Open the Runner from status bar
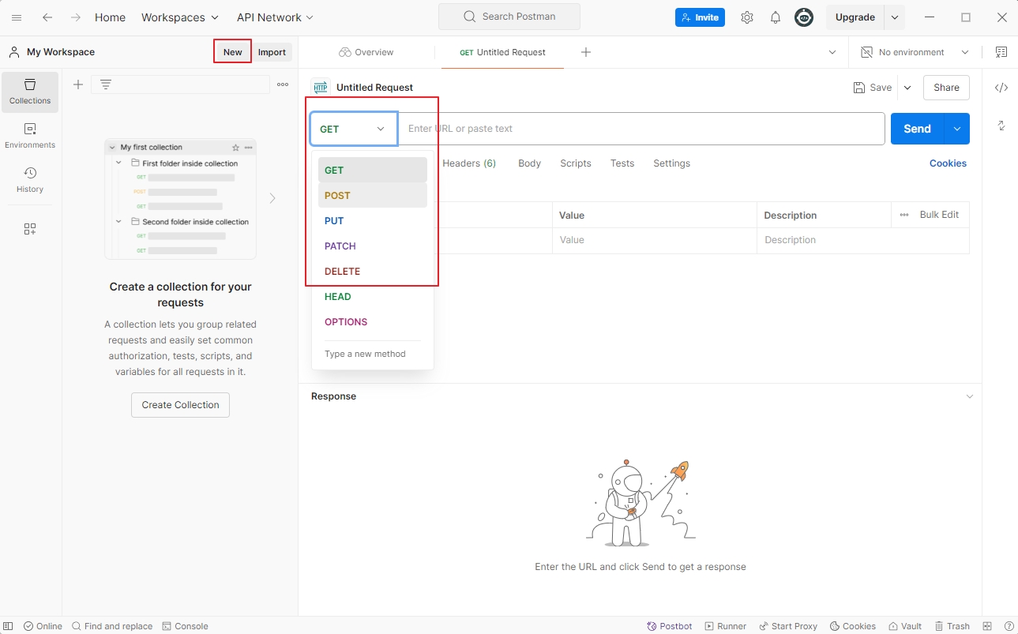1018x634 pixels. point(725,626)
